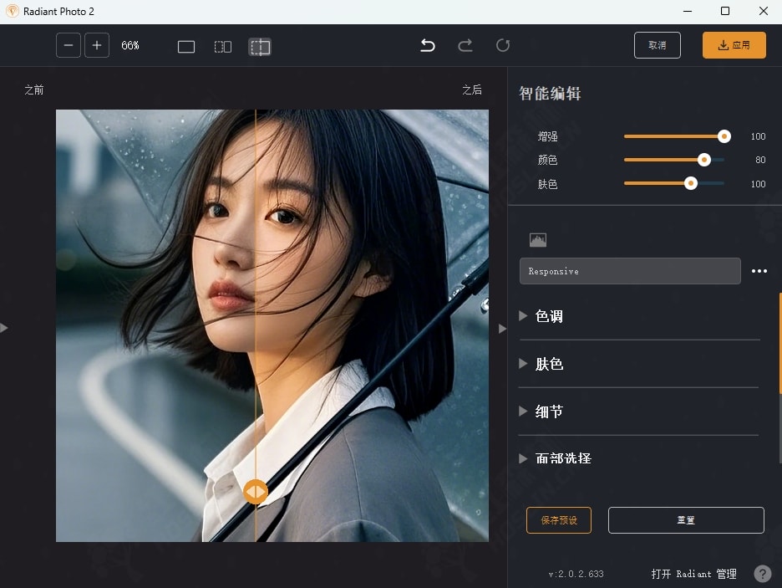The height and width of the screenshot is (588, 782).
Task: Open help with the question mark icon
Action: (x=762, y=574)
